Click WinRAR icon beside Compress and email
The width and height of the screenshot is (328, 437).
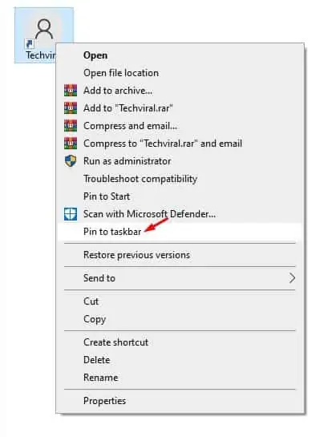[71, 126]
